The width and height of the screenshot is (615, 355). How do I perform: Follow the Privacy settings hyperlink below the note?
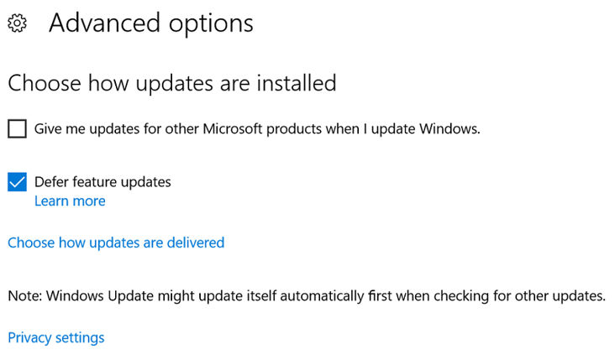[x=56, y=337]
